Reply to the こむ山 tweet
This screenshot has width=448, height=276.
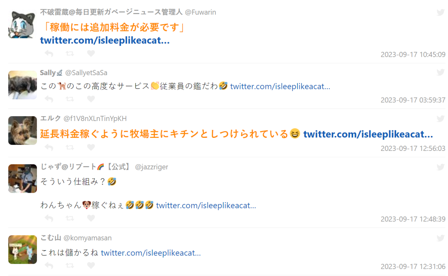[x=49, y=266]
